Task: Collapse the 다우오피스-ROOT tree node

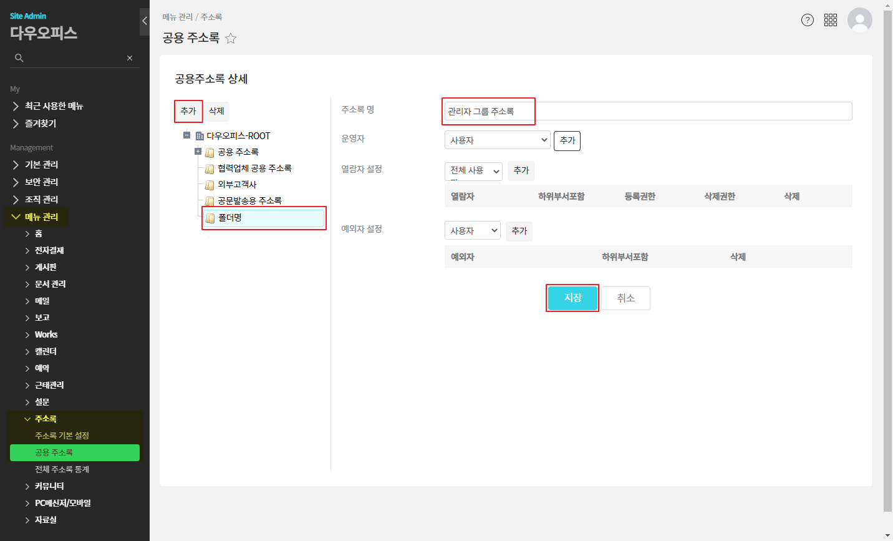Action: click(x=186, y=135)
